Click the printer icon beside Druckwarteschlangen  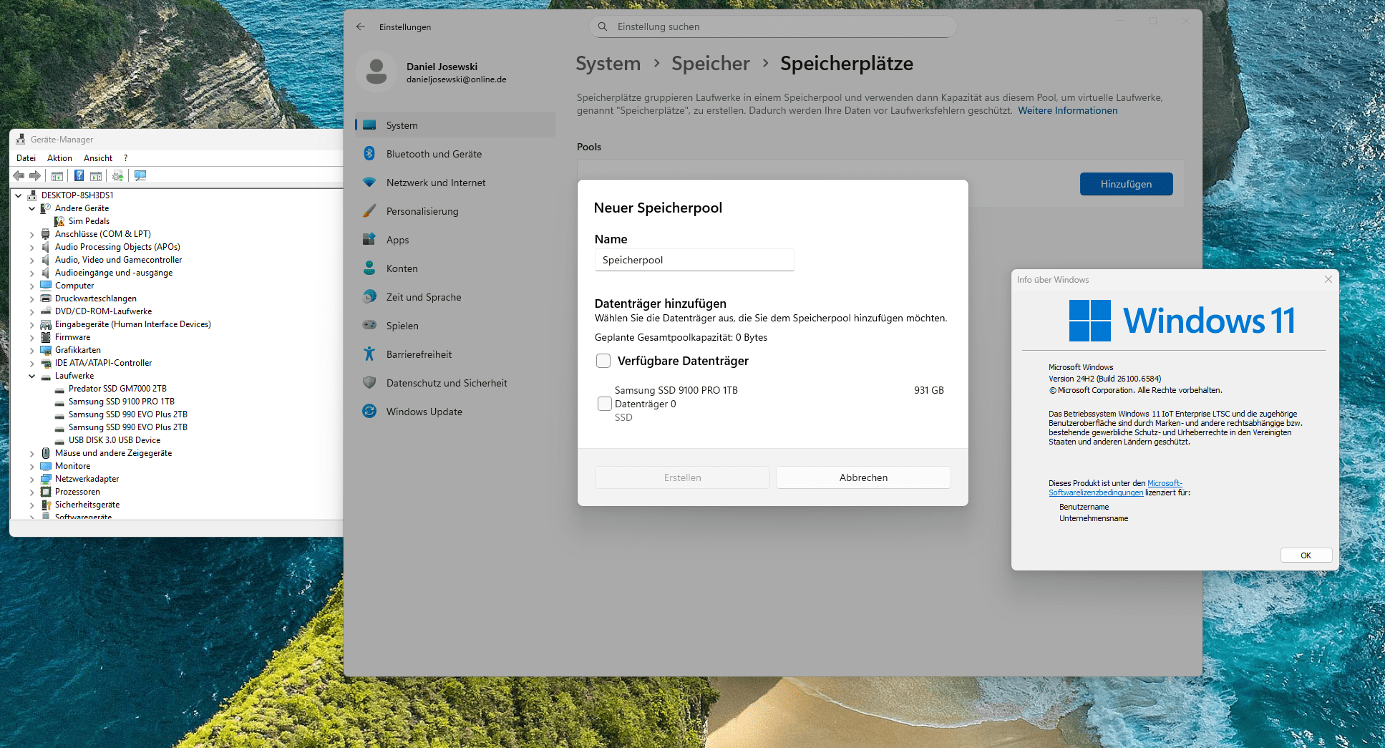46,298
